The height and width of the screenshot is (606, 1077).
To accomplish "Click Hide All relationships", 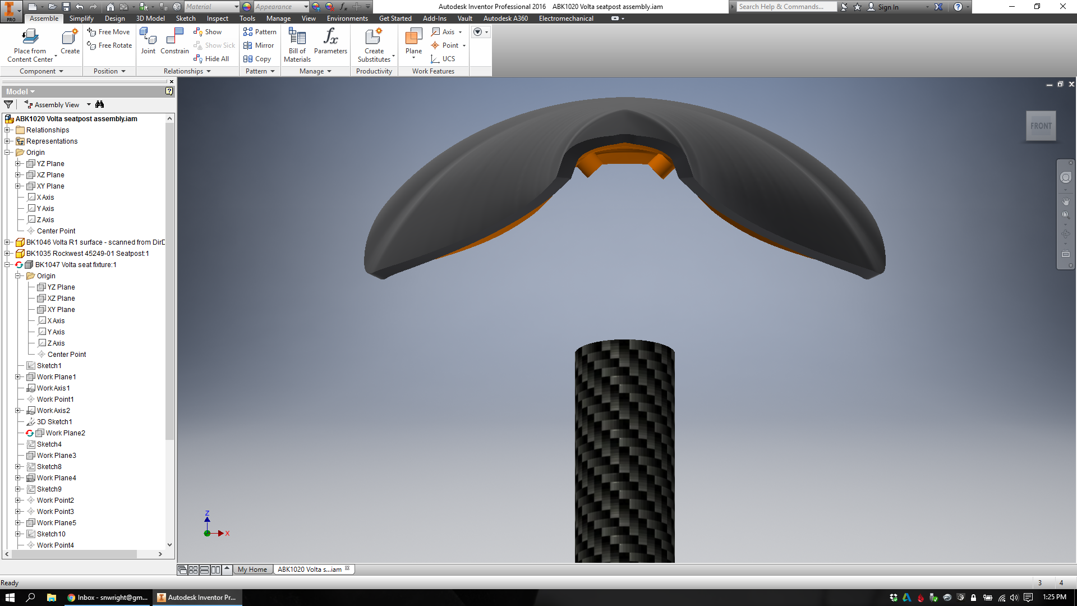I will point(211,59).
